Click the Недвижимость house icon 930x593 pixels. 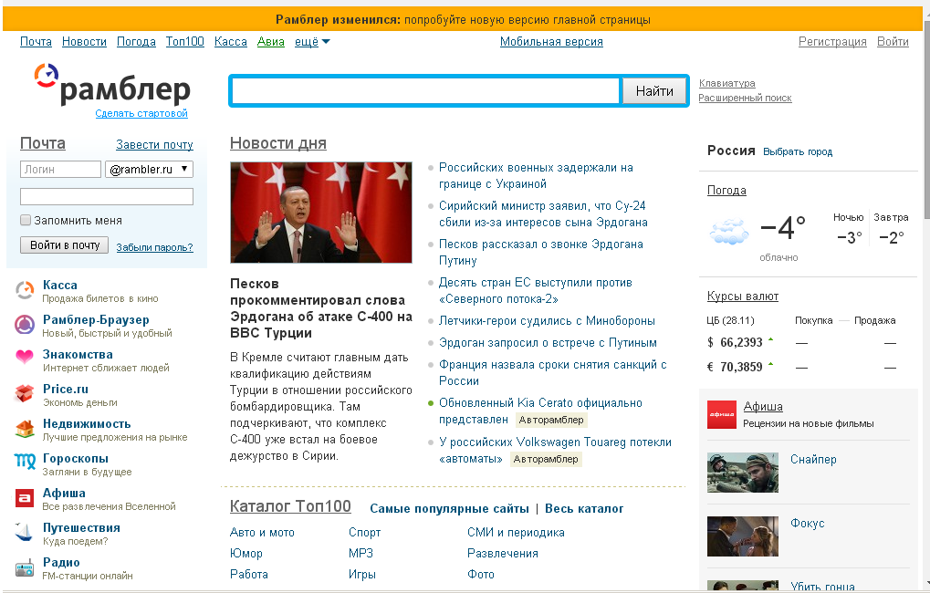[25, 429]
